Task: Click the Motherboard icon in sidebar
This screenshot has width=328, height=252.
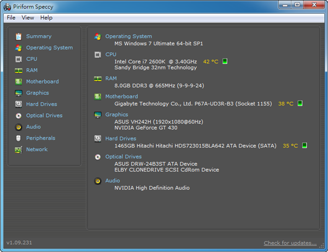Action: [19, 82]
